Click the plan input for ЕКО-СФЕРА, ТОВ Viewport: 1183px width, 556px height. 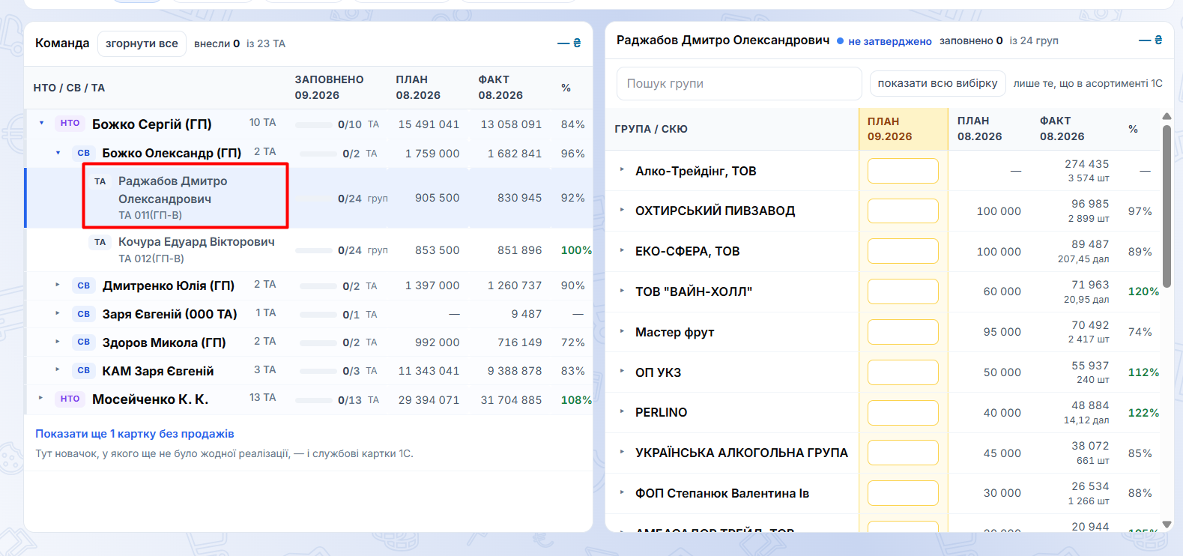pos(903,251)
